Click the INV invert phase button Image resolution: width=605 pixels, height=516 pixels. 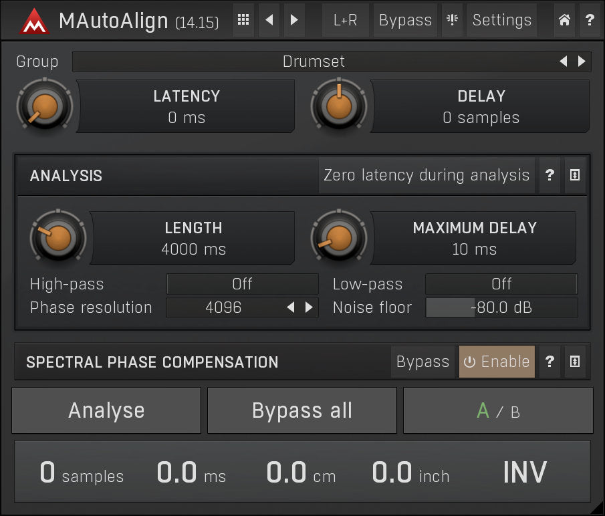[524, 472]
